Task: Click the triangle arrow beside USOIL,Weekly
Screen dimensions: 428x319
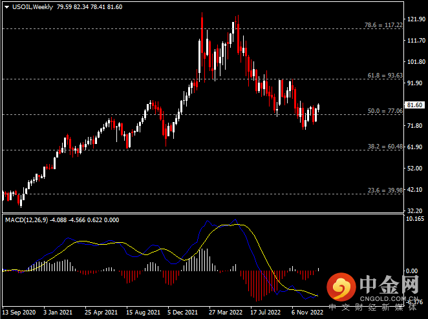Action: tap(7, 7)
